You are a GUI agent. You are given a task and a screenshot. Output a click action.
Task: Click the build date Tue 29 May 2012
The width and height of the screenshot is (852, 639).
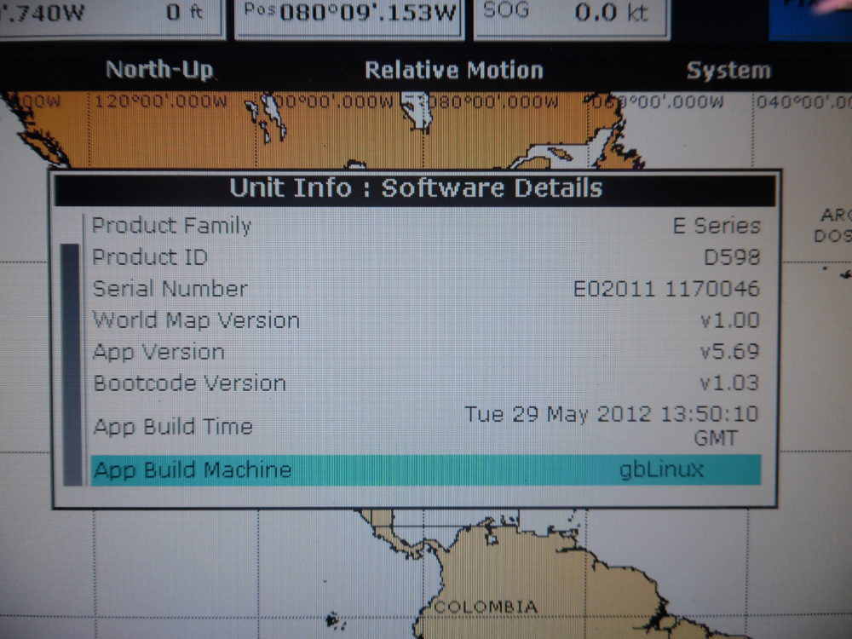557,415
